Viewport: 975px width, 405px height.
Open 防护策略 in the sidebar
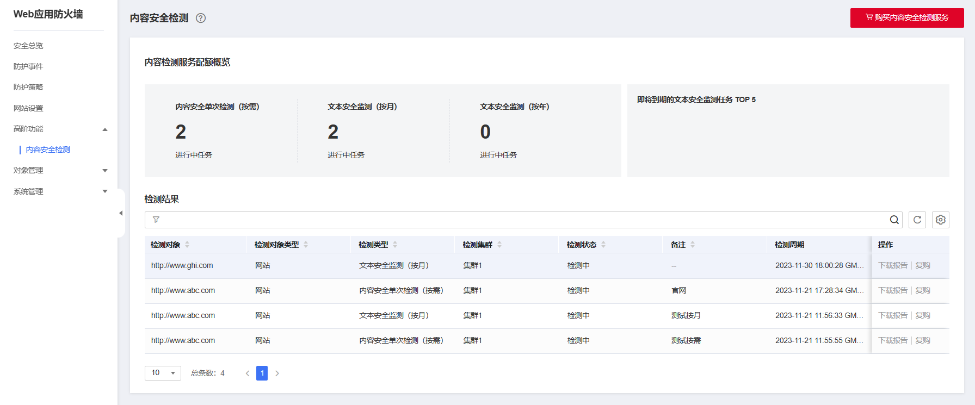(28, 87)
